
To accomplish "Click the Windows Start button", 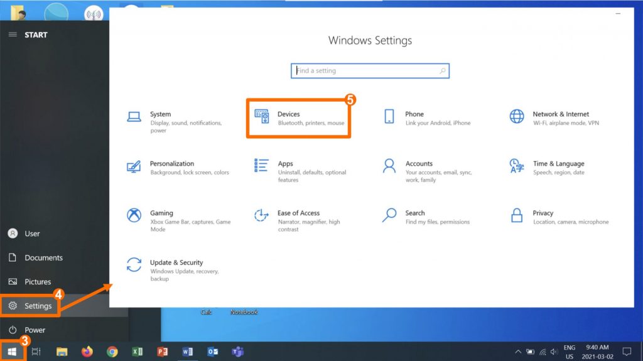I will [12, 352].
